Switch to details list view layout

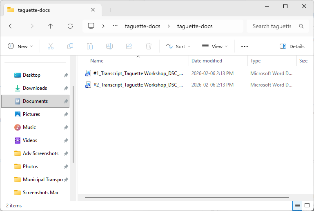[x=298, y=206]
